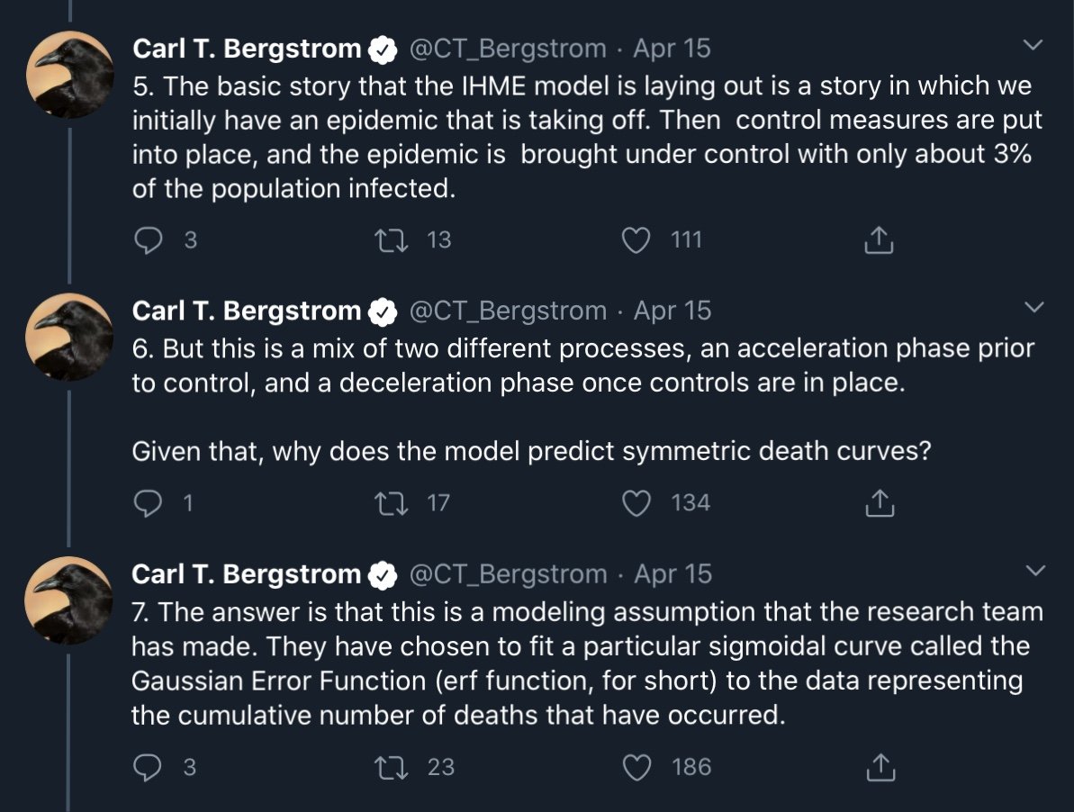Image resolution: width=1074 pixels, height=812 pixels.
Task: Like the tweet with 111 likes
Action: point(636,240)
